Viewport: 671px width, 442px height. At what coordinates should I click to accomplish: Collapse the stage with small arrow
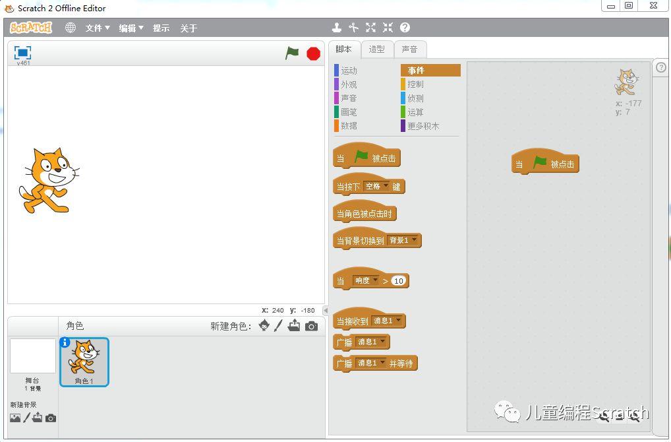point(326,311)
